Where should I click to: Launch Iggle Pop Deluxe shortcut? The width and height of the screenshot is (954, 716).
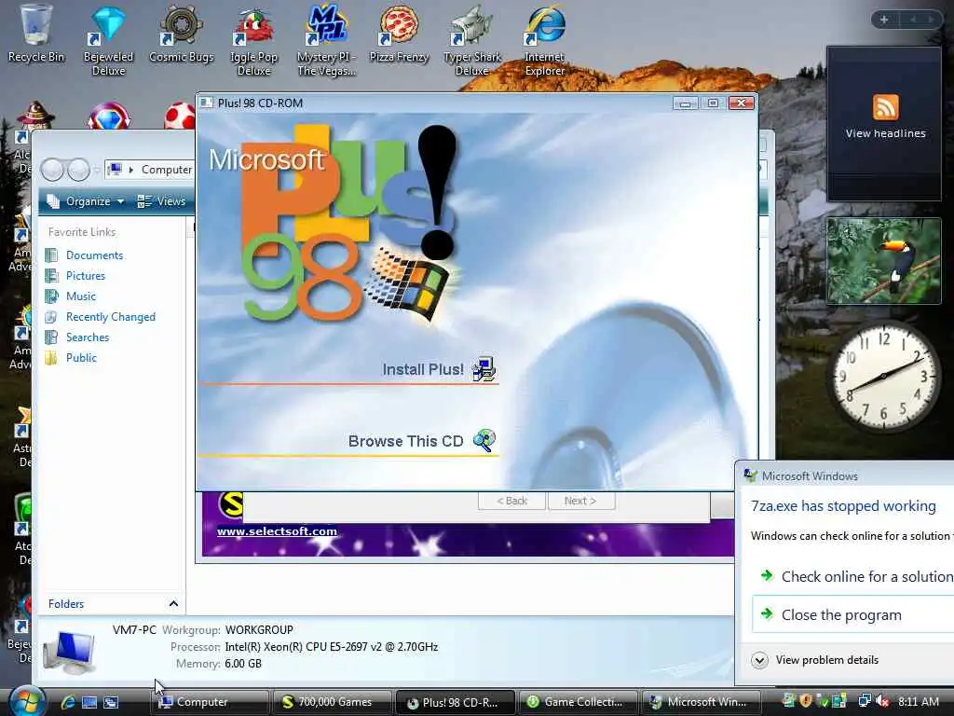point(254,39)
